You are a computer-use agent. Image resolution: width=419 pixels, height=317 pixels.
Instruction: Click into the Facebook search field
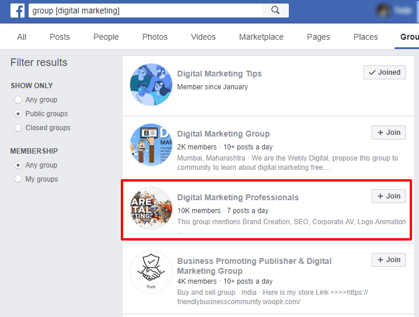(x=146, y=11)
